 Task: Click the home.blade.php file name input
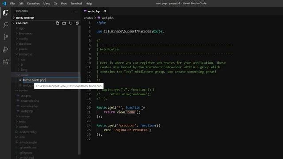click(x=51, y=80)
